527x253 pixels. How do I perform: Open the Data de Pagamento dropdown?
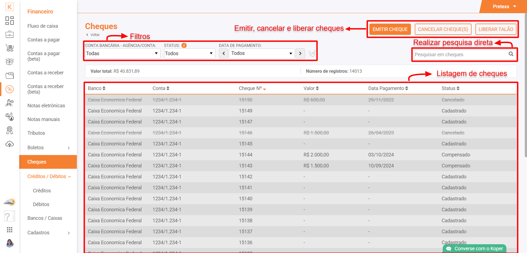pos(262,54)
